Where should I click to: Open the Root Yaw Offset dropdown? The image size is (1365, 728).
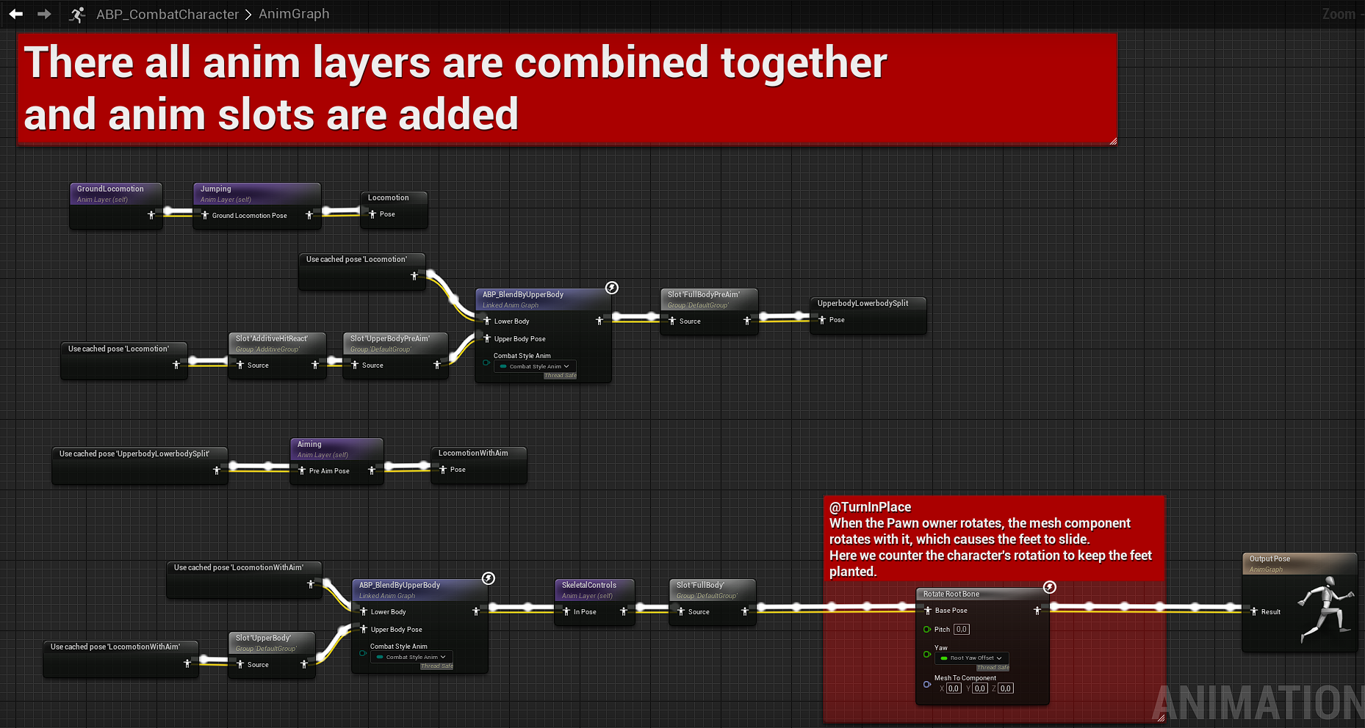tap(971, 658)
